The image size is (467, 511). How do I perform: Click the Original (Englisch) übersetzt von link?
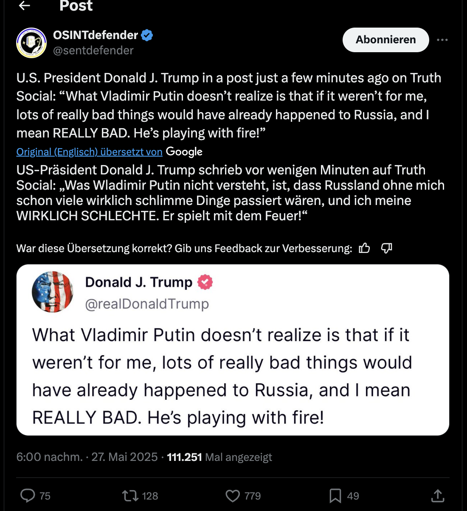click(89, 152)
